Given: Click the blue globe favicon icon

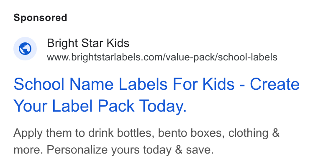Looking at the screenshot, I should pos(25,49).
